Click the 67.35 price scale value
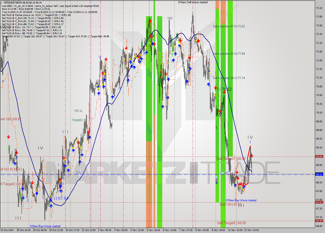Viewport: 325px width, 233px height. click(x=319, y=208)
